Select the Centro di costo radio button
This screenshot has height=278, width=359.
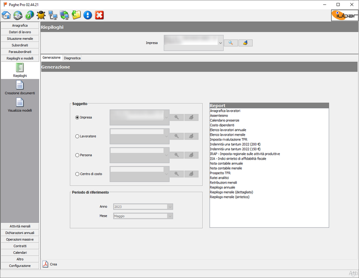(x=77, y=174)
